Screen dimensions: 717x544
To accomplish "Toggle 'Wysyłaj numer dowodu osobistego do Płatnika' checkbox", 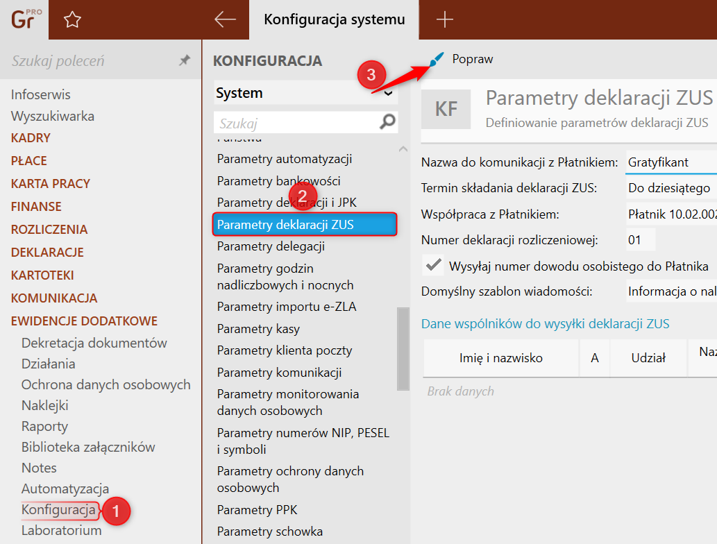I will pos(434,265).
